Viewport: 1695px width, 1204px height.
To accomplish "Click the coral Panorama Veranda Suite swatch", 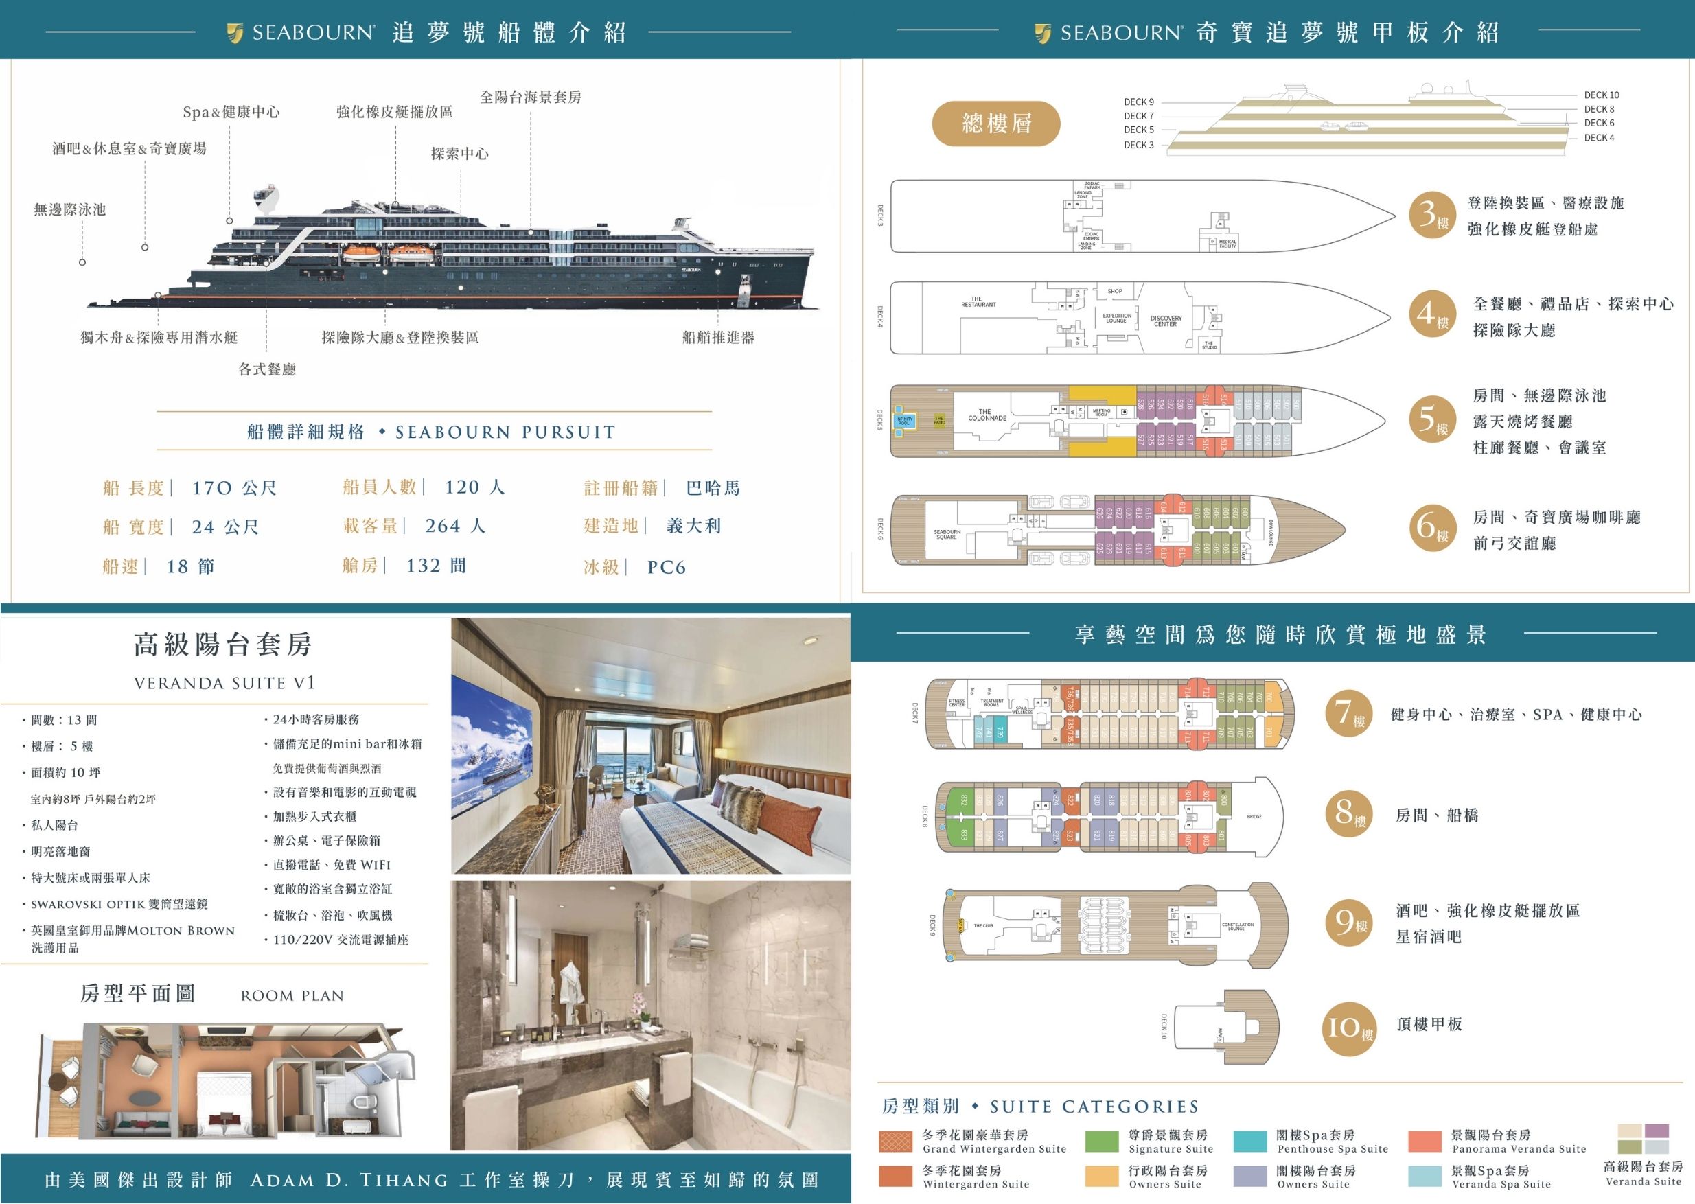I will [1425, 1141].
